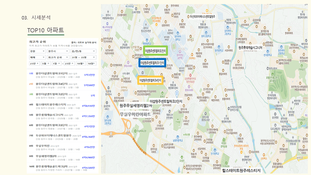Viewport: 311px width, 175px height.
Task: Open rank 5 원주롯데캐슬시그니처 entry
Action: click(63, 116)
